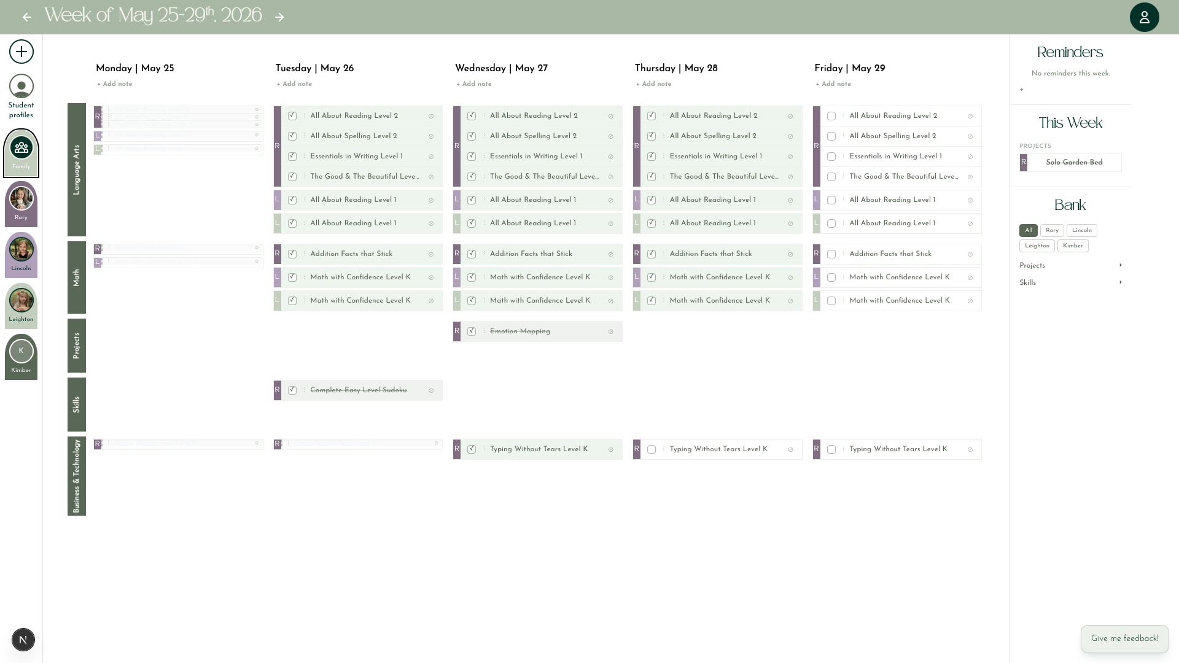Image resolution: width=1179 pixels, height=663 pixels.
Task: Add note for Tuesday May 26
Action: point(294,84)
